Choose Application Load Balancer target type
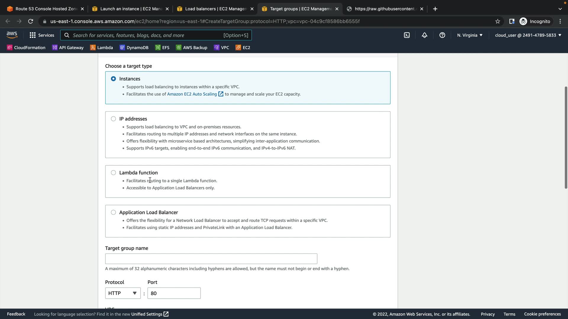The height and width of the screenshot is (319, 568). [x=113, y=212]
